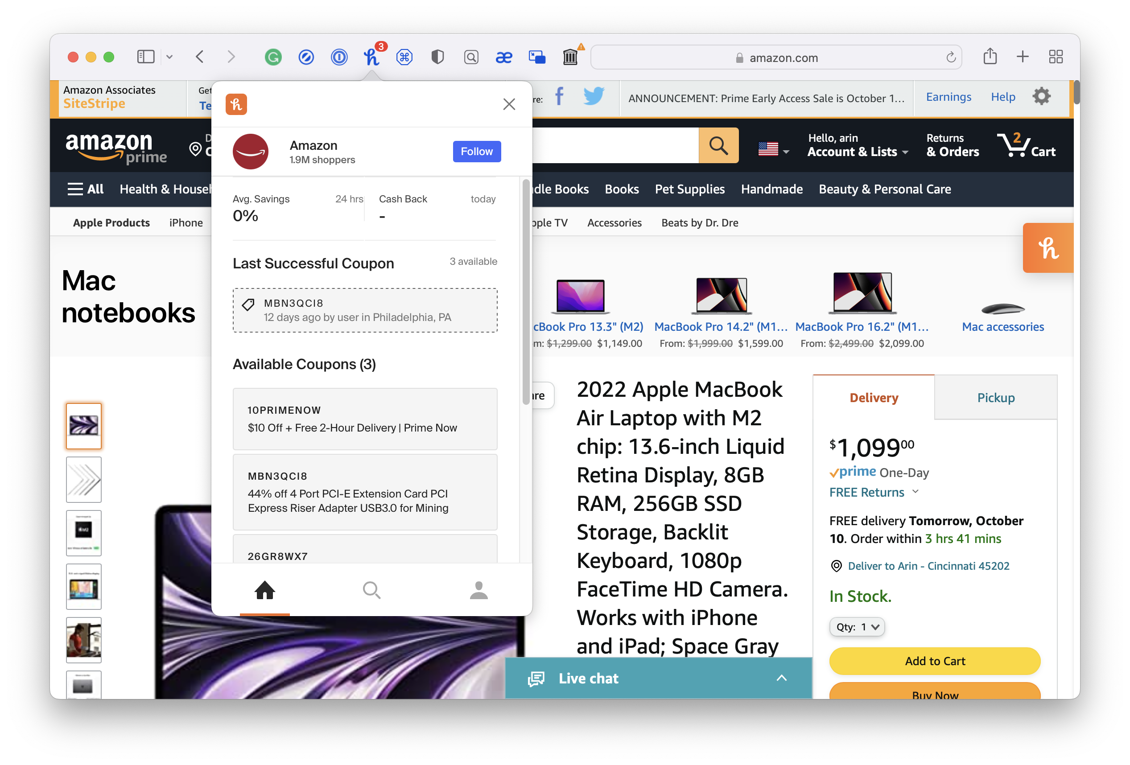
Task: Click the Grammarly extension icon in toolbar
Action: pyautogui.click(x=273, y=57)
